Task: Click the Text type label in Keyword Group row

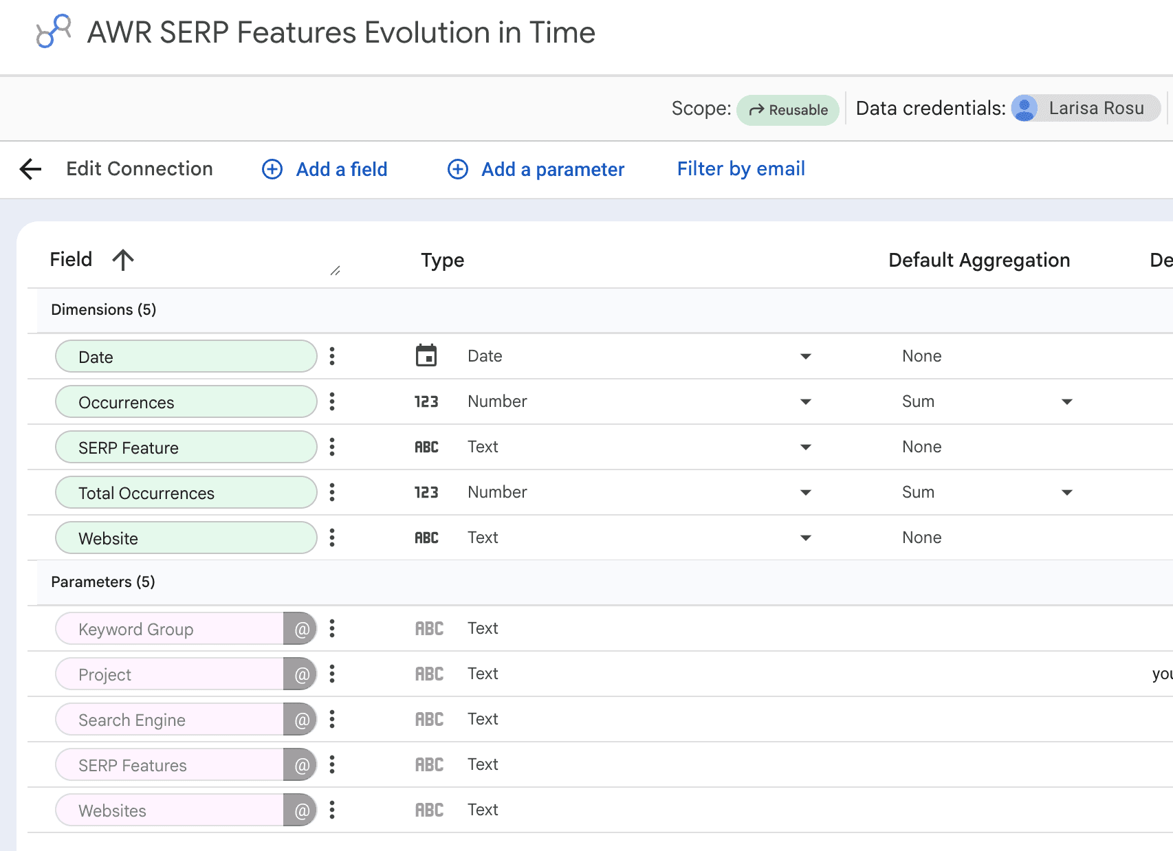Action: click(483, 628)
